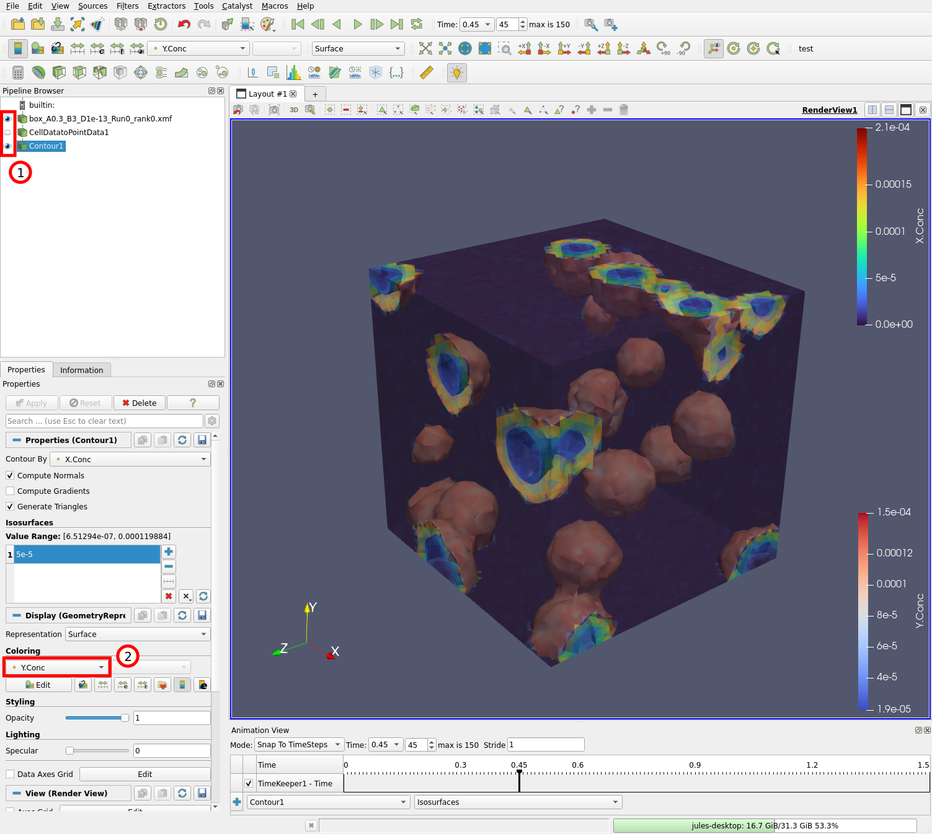Click the 3D interaction mode button
The width and height of the screenshot is (932, 834).
[x=294, y=110]
